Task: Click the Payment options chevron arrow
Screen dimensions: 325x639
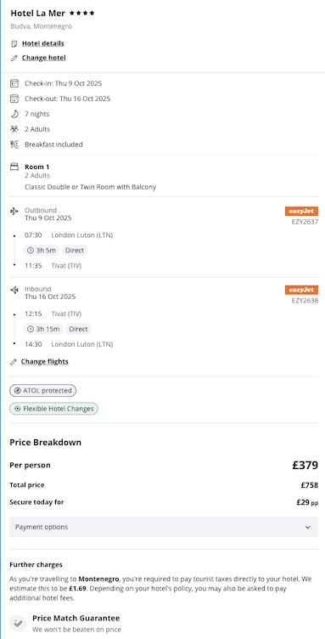Action: (x=308, y=528)
